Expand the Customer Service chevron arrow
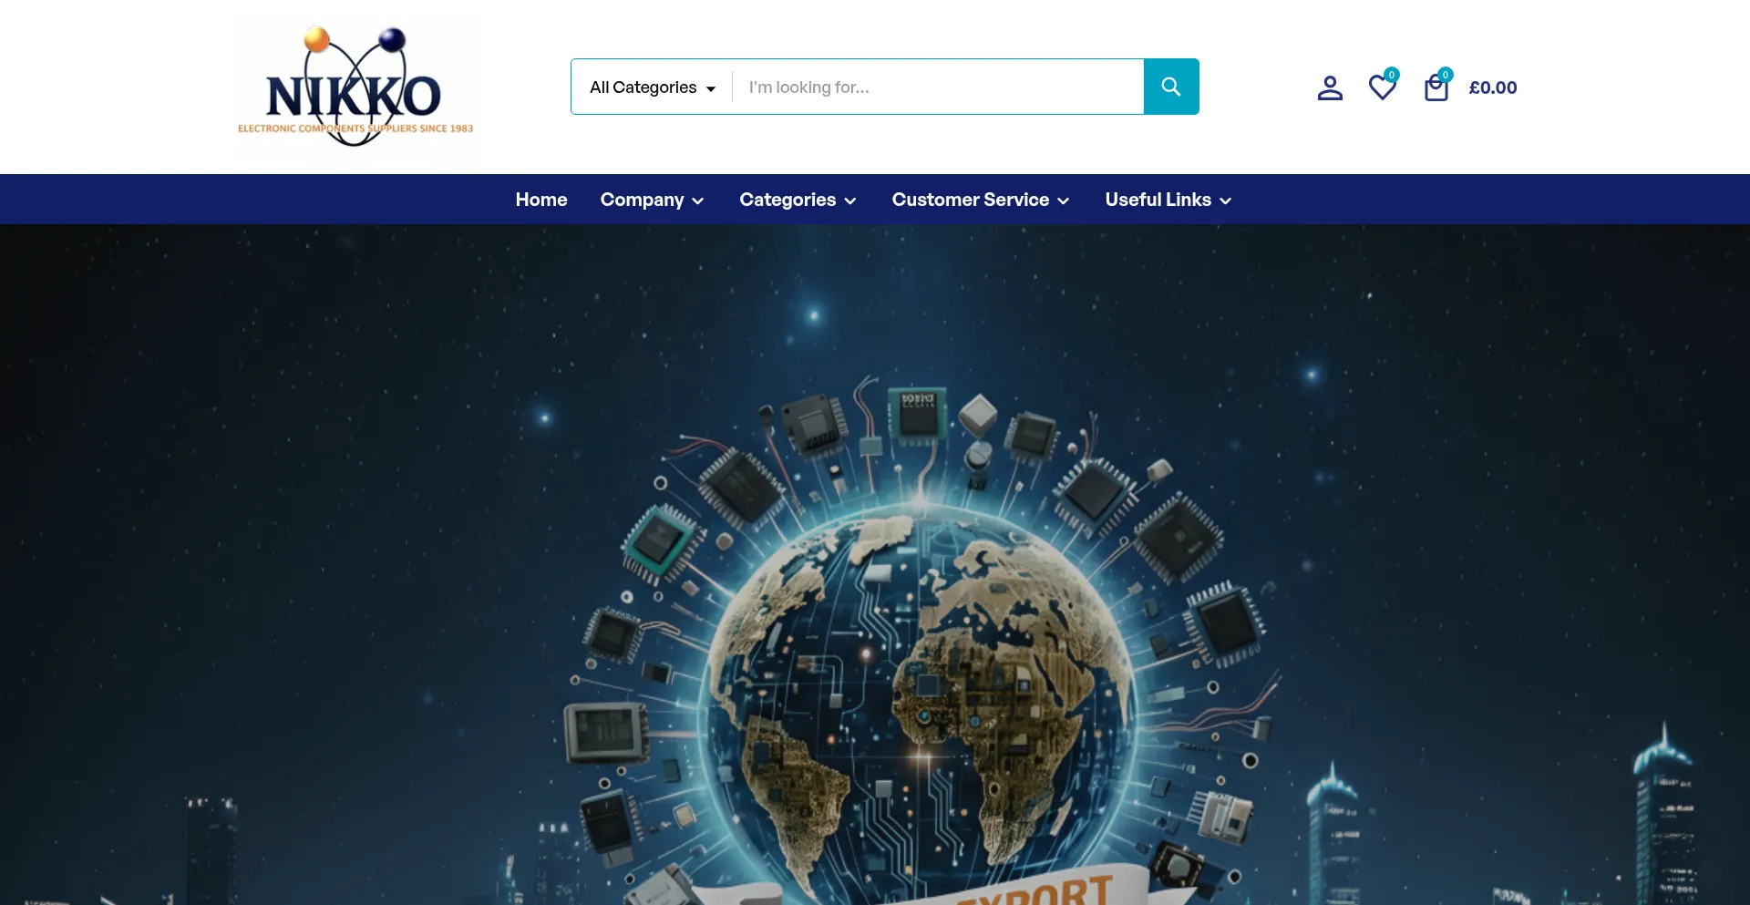Viewport: 1750px width, 905px height. [x=1064, y=201]
